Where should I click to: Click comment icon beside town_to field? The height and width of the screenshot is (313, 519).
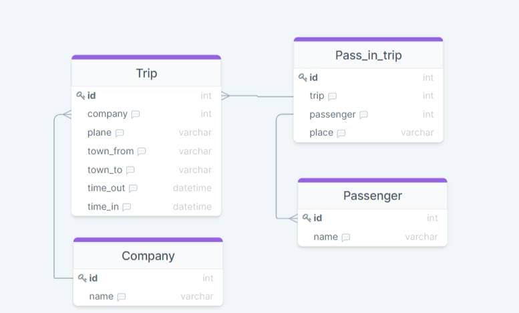pos(130,171)
